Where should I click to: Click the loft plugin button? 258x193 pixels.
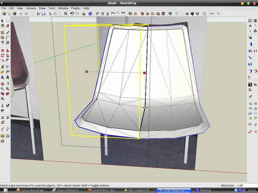[x=212, y=14]
